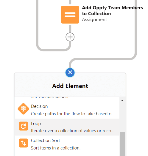The width and height of the screenshot is (148, 156).
Task: Click the scrollbar up arrow
Action: pos(122,100)
